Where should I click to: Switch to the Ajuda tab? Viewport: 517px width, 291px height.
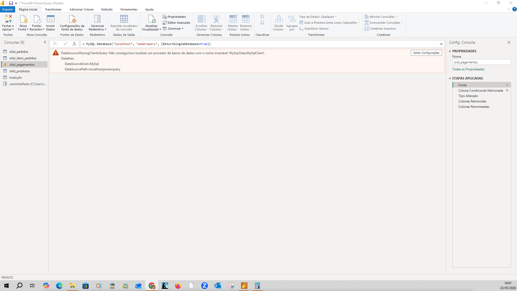point(149,9)
